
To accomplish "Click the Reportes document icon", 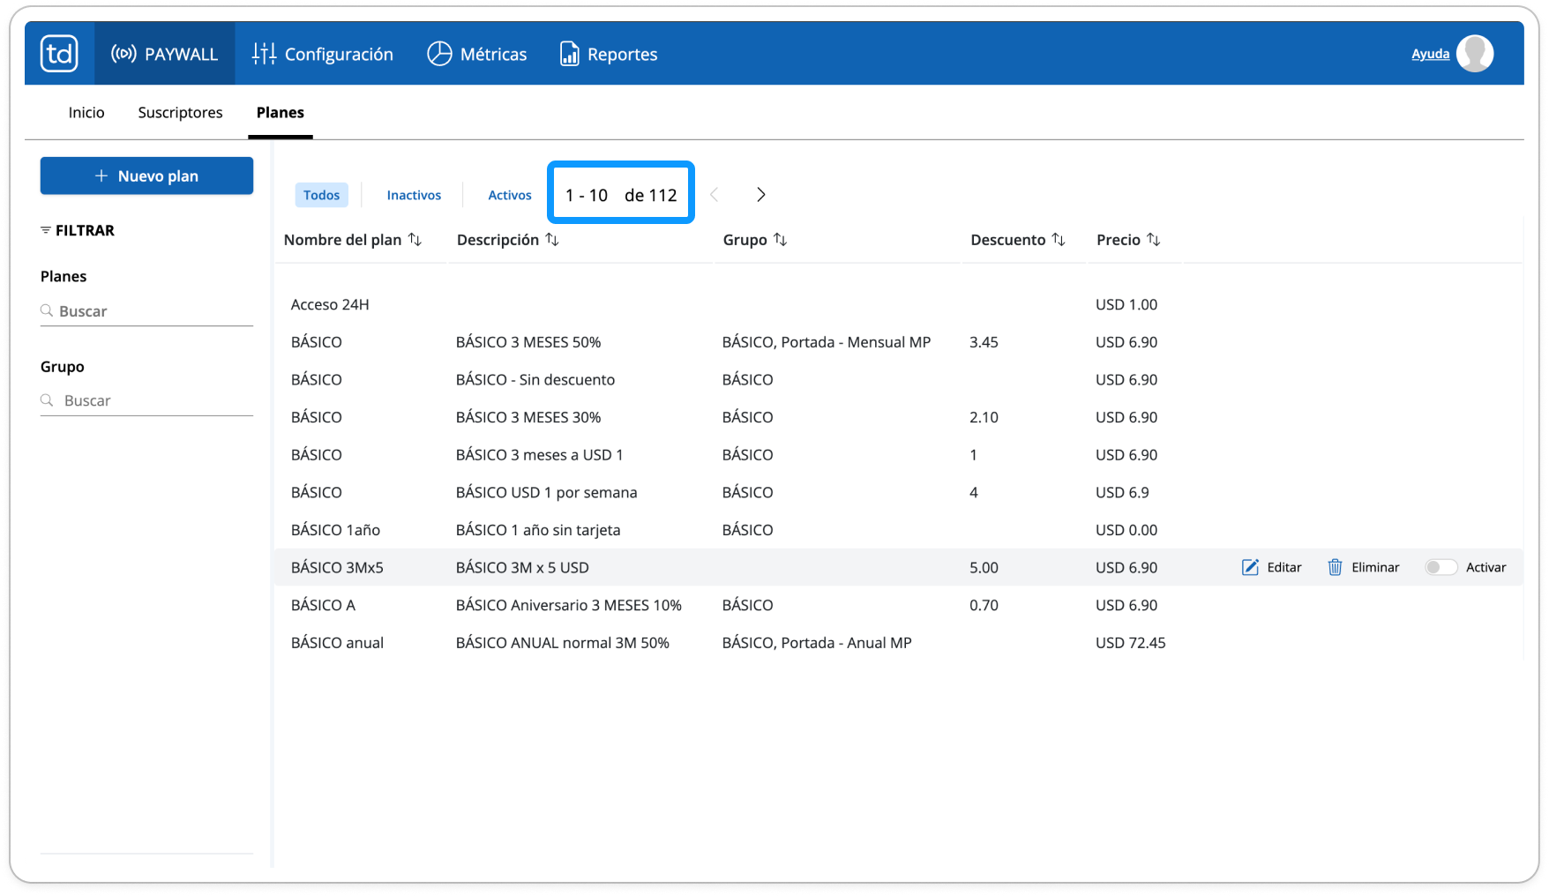I will tap(570, 54).
